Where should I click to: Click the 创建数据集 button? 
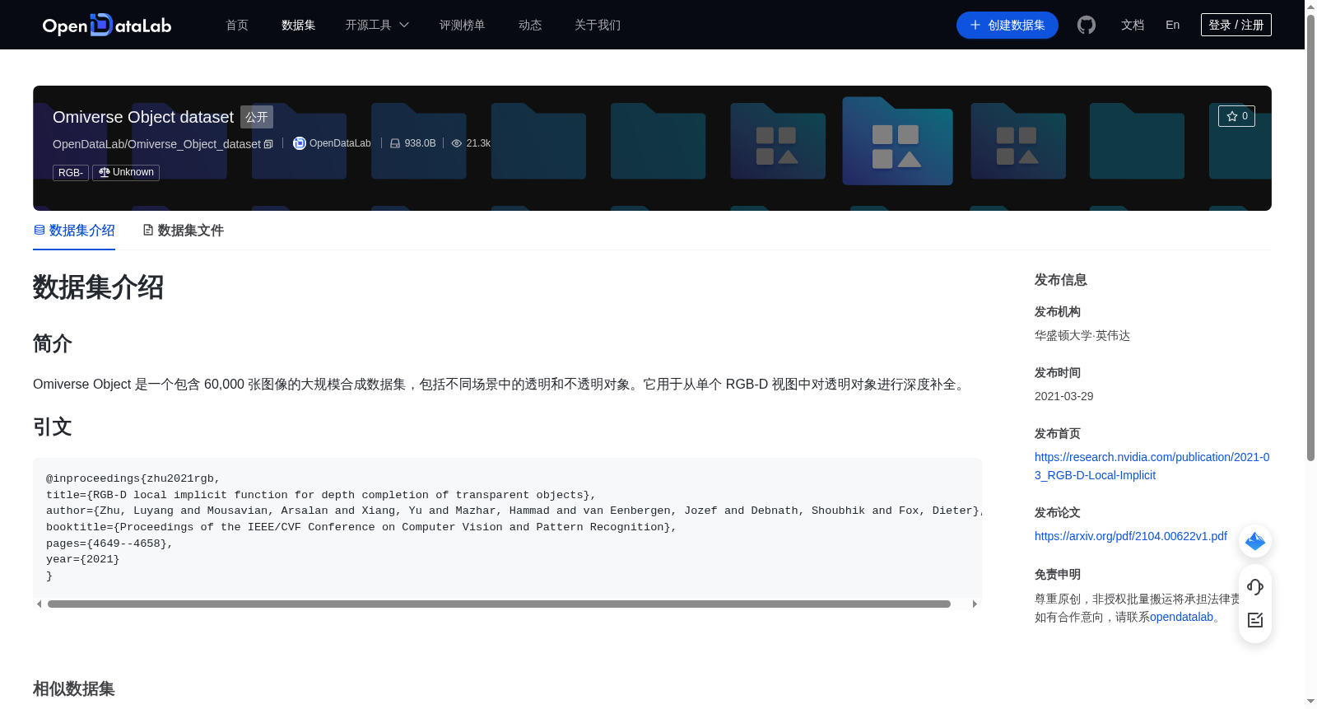pos(1008,25)
